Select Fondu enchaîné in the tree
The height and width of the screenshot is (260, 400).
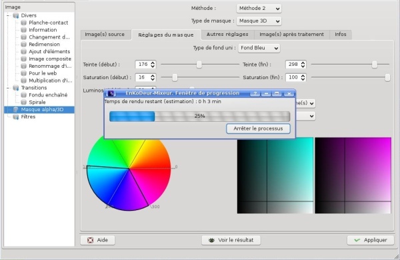click(x=48, y=95)
